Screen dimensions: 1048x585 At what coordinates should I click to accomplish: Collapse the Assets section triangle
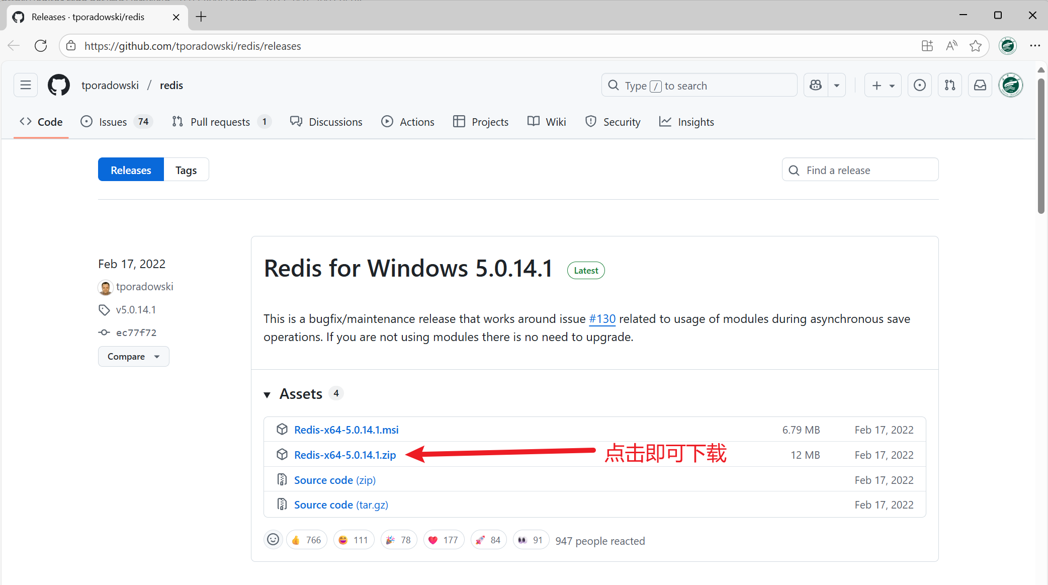coord(268,394)
